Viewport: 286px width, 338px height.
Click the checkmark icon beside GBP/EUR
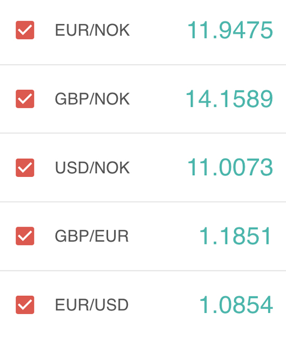[x=25, y=236]
